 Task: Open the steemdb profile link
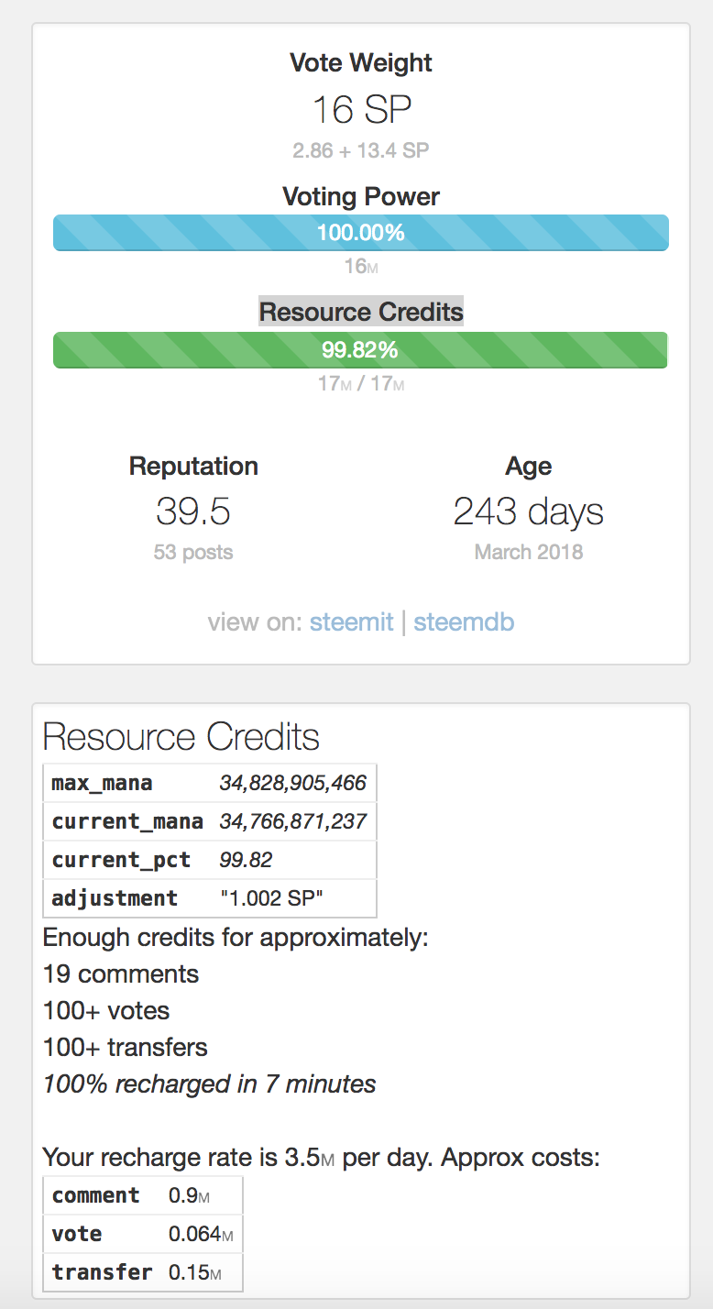[x=464, y=622]
